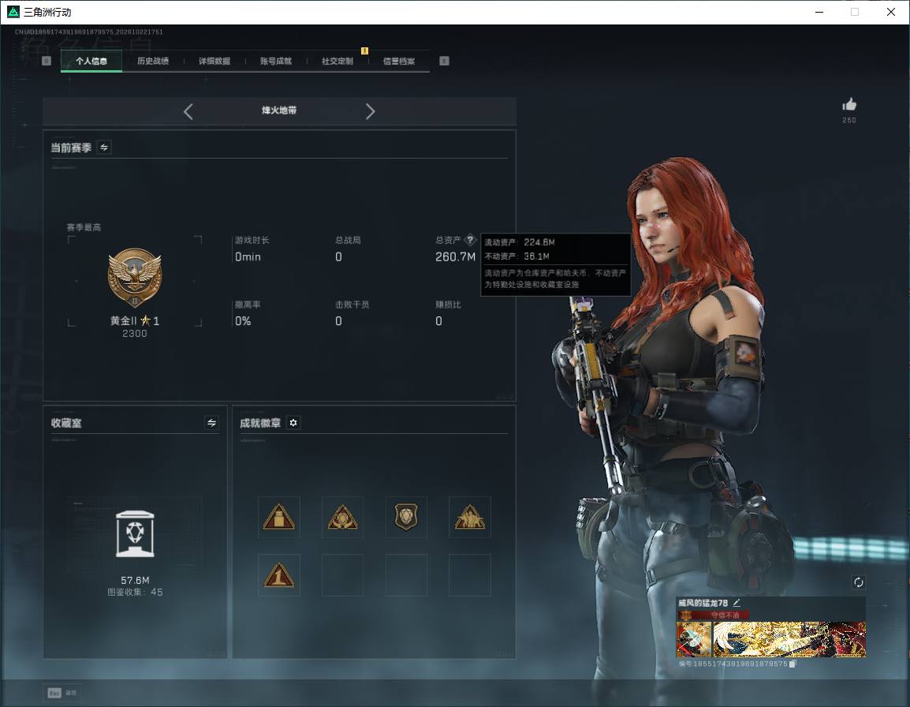Screen dimensions: 910x707
Task: Click the 图鉴收集 45 text
Action: click(x=135, y=592)
